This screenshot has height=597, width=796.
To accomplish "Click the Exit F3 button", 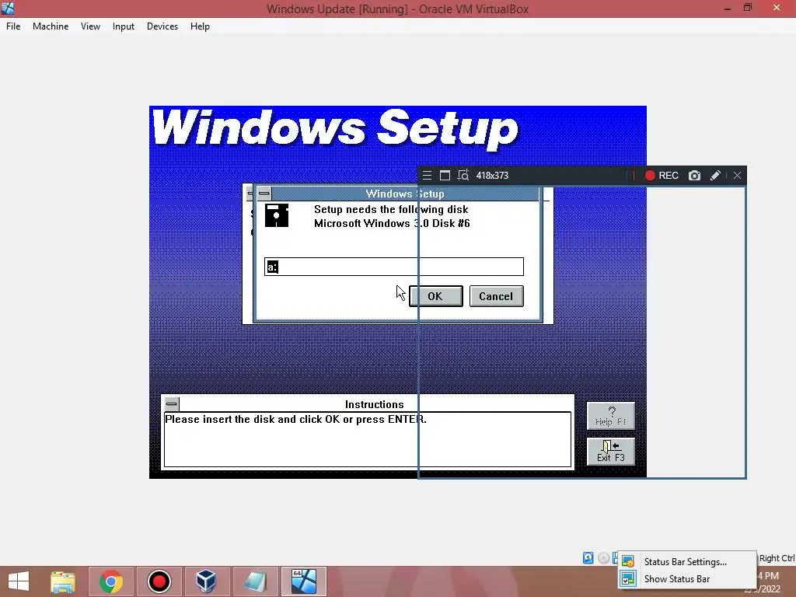I will click(611, 452).
